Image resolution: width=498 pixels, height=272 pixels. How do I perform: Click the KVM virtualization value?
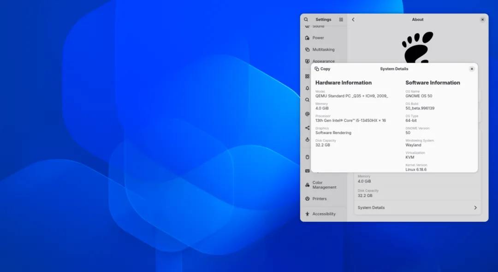pyautogui.click(x=410, y=157)
